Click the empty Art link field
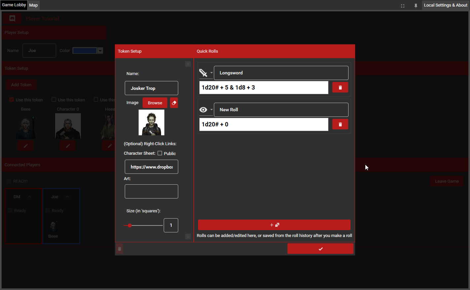The image size is (470, 290). [x=151, y=192]
